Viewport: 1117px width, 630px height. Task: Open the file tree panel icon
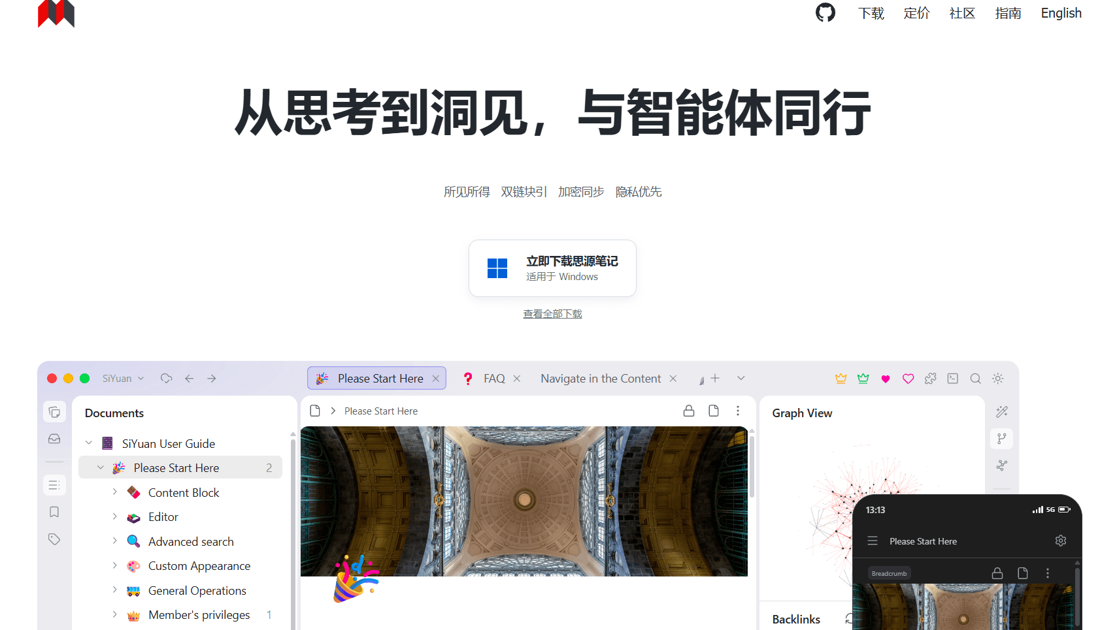[54, 412]
